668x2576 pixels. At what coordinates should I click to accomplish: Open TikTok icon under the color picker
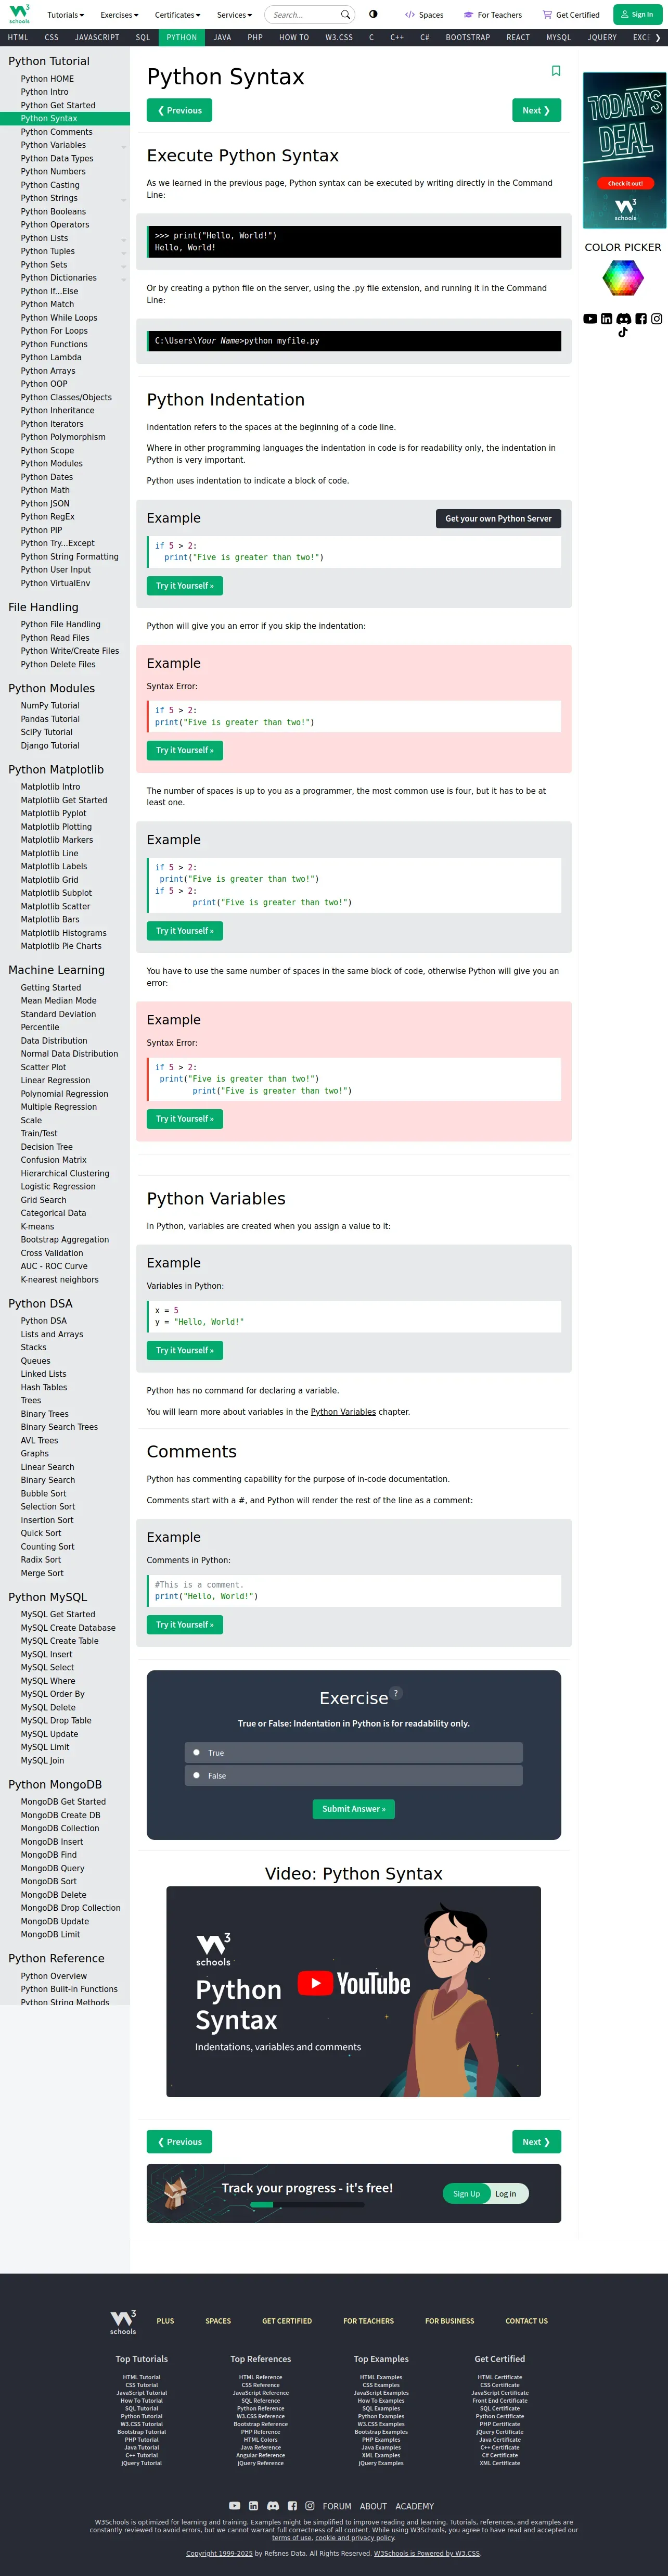[x=623, y=332]
